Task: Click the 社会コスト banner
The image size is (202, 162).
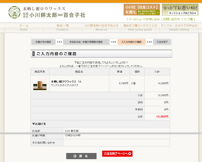Action: point(142,10)
